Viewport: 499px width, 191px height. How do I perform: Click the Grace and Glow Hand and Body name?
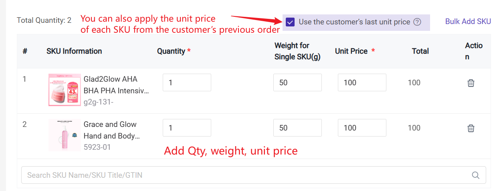click(111, 130)
